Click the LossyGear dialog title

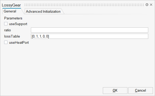11,5
